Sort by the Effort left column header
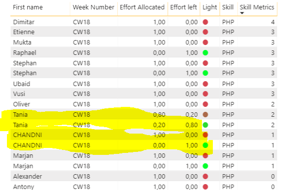This screenshot has height=190, width=296. 184,7
